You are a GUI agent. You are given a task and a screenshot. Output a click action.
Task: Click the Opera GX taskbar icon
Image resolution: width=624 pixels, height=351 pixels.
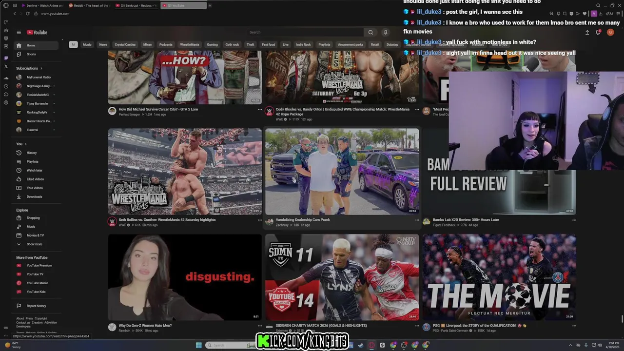[371, 345]
